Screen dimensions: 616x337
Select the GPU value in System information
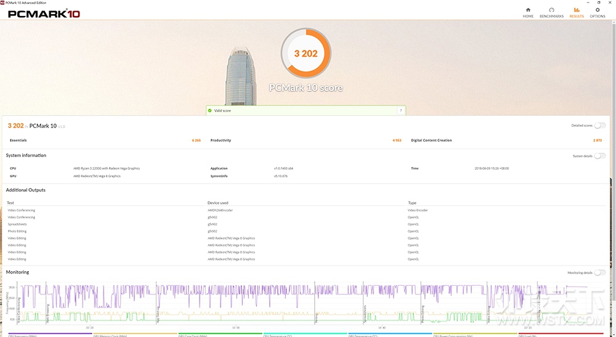pyautogui.click(x=97, y=176)
